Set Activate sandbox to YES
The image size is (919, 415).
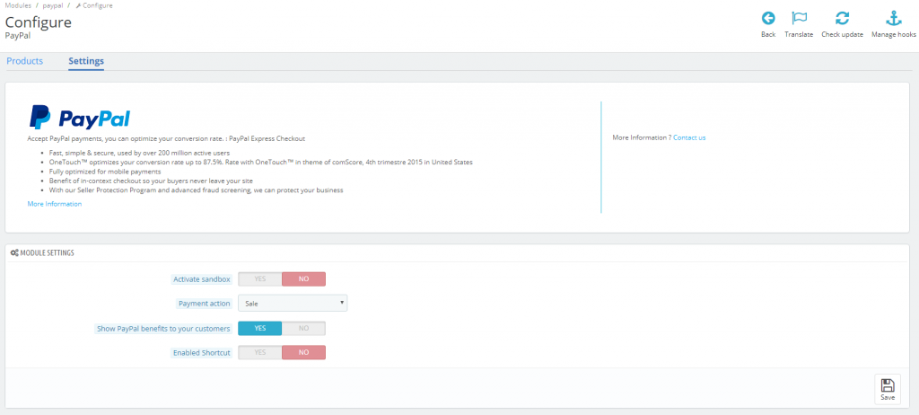260,279
